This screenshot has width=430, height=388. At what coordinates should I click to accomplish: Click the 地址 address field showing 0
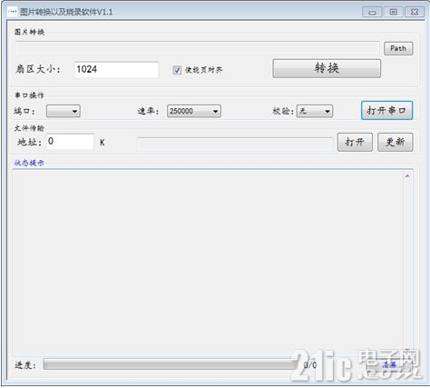(70, 141)
